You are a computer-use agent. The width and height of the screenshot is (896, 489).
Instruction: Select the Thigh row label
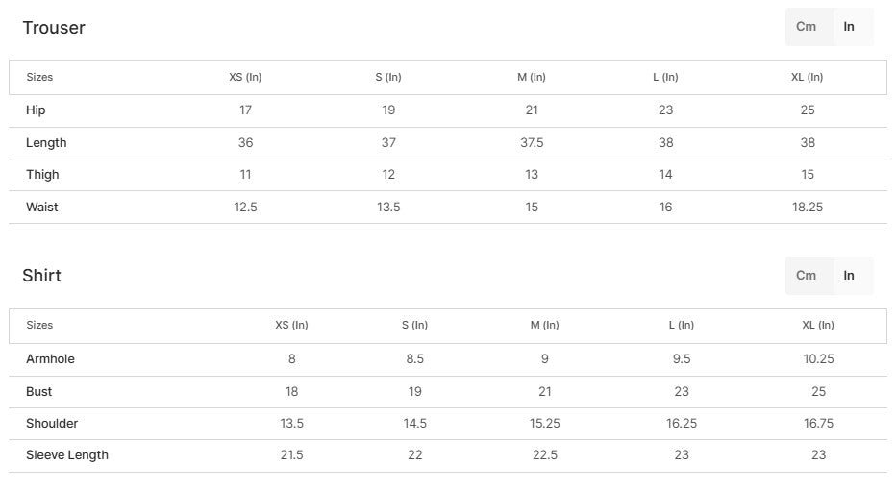(42, 175)
